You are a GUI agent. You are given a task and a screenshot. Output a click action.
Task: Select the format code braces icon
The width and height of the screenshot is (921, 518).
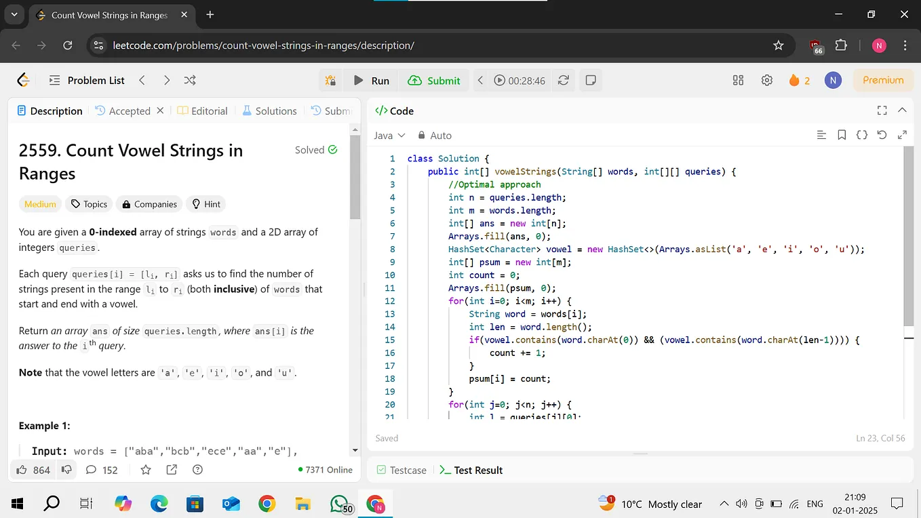tap(861, 134)
